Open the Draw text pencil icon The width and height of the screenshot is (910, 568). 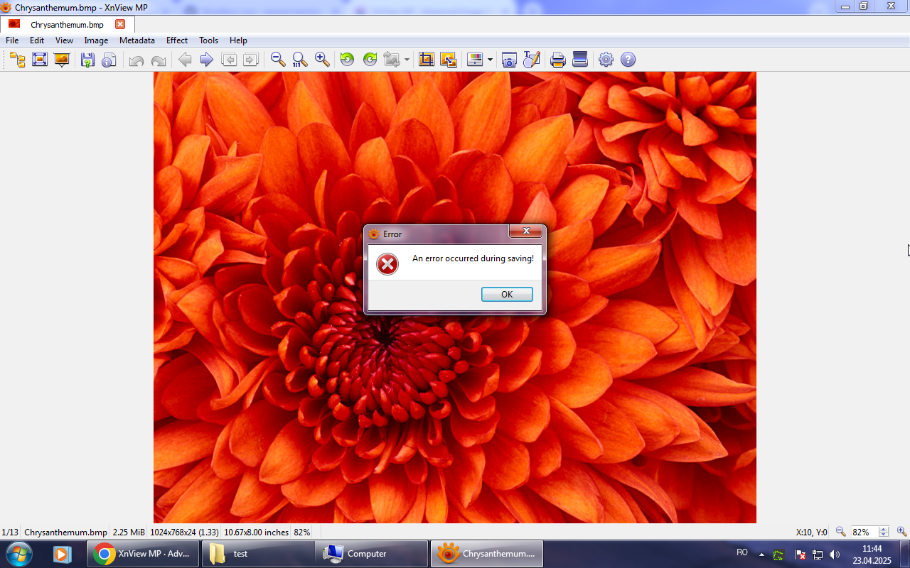pyautogui.click(x=532, y=60)
